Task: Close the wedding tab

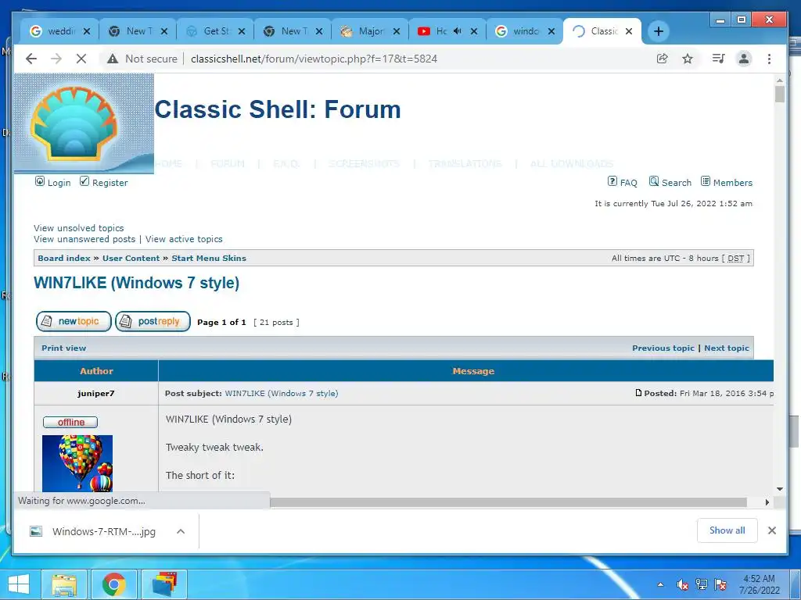Action: pos(87,31)
